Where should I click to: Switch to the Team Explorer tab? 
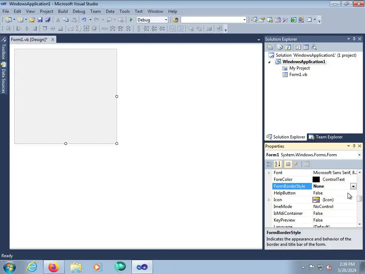(326, 137)
